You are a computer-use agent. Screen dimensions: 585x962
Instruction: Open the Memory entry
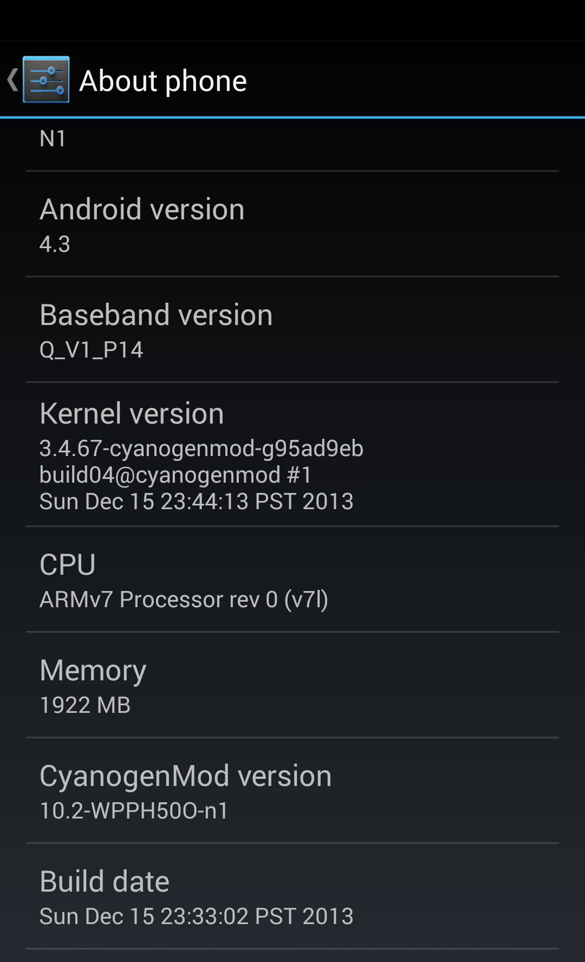pyautogui.click(x=292, y=685)
